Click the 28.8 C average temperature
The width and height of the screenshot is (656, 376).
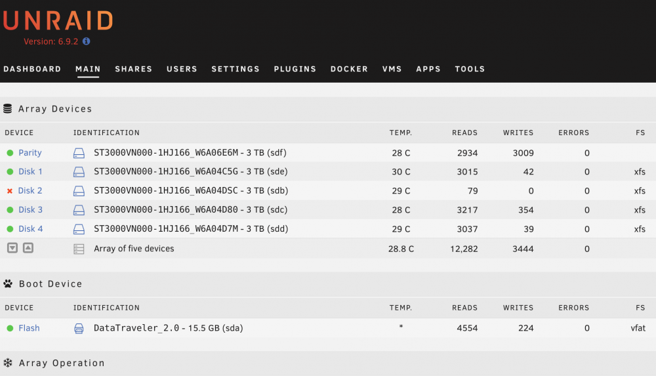click(401, 249)
